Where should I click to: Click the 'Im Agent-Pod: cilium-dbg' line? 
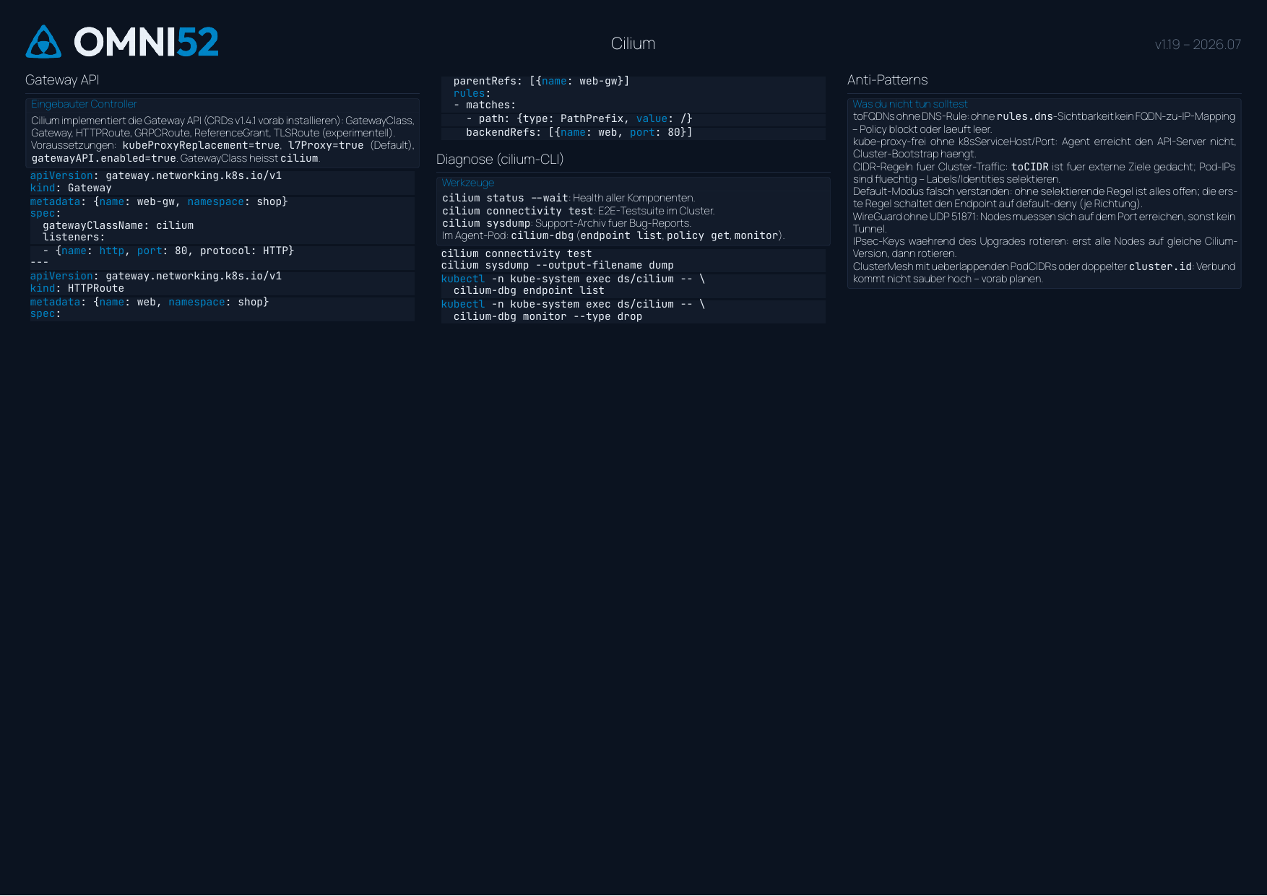click(x=613, y=235)
